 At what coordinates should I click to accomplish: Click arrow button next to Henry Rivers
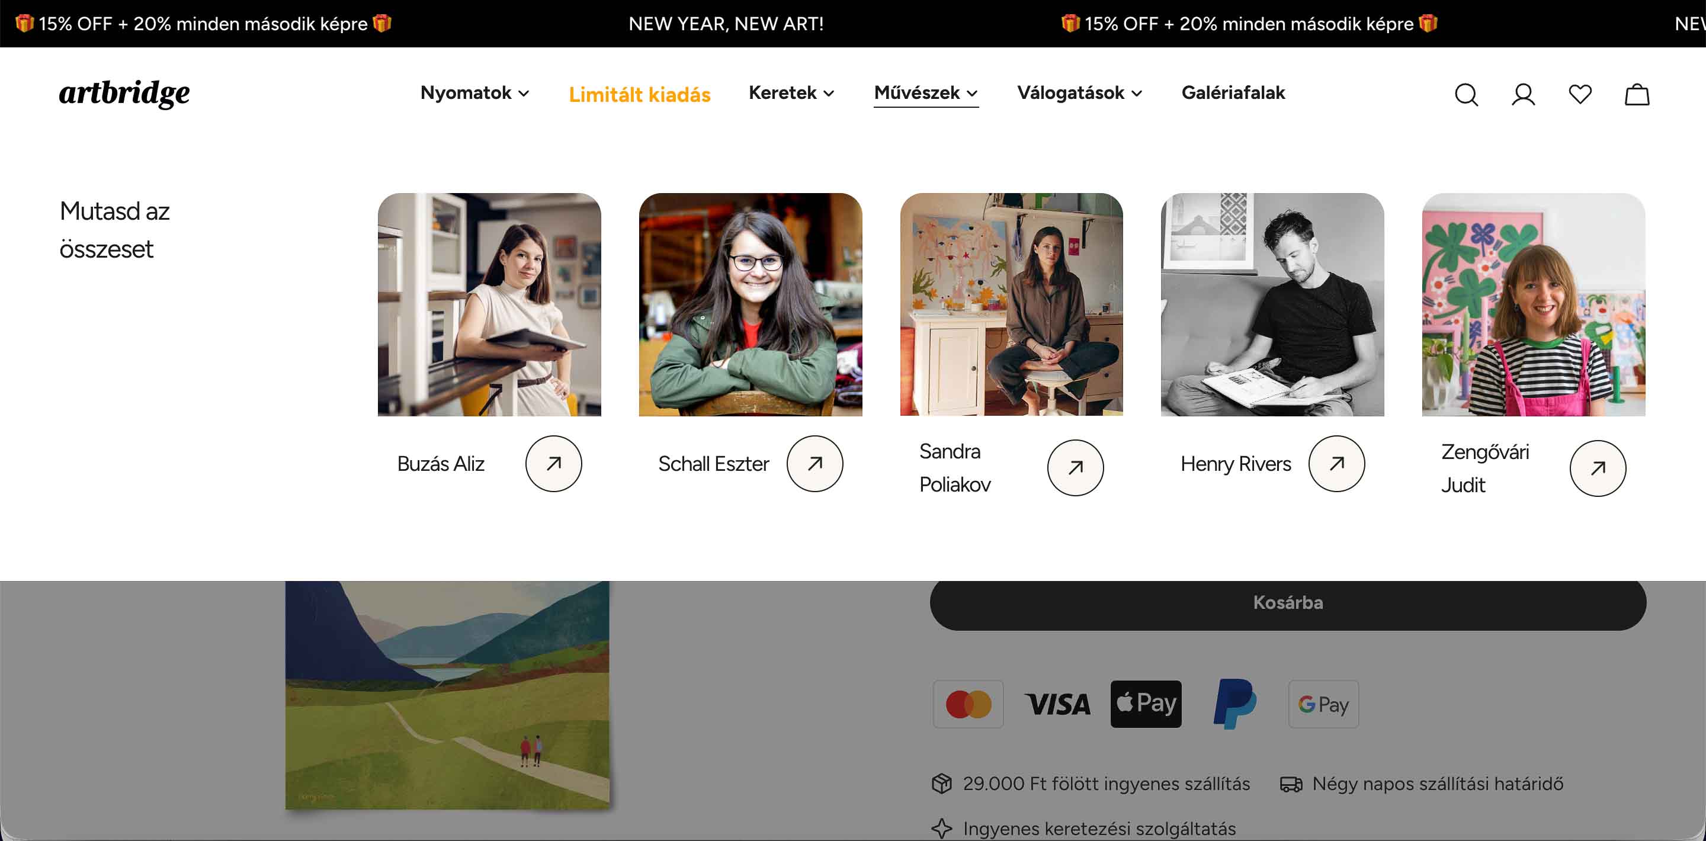tap(1336, 464)
